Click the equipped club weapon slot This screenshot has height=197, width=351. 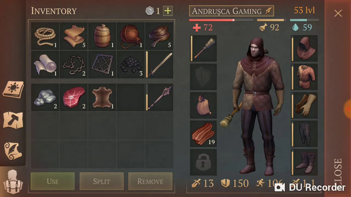coord(203,48)
